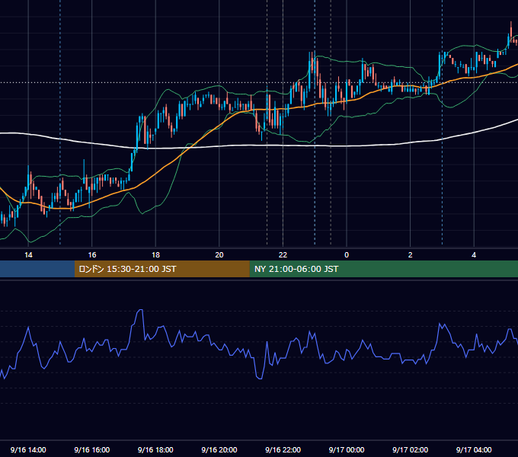Click the NY 21:00-06:00 JST session bar

tap(383, 269)
